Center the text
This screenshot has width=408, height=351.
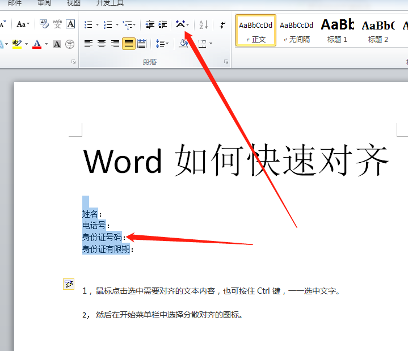click(102, 44)
